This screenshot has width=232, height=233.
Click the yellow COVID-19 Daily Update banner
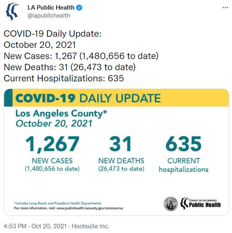pyautogui.click(x=116, y=98)
